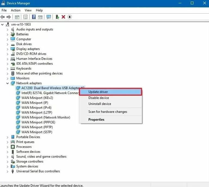Expand the IDE ATA/ATAPI controllers category
The height and width of the screenshot is (187, 209).
pyautogui.click(x=7, y=64)
